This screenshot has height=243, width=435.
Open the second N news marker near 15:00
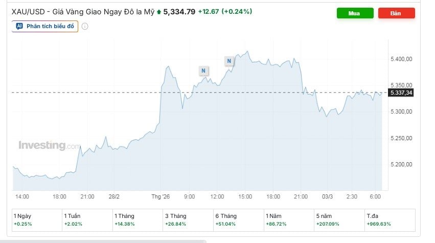[229, 61]
